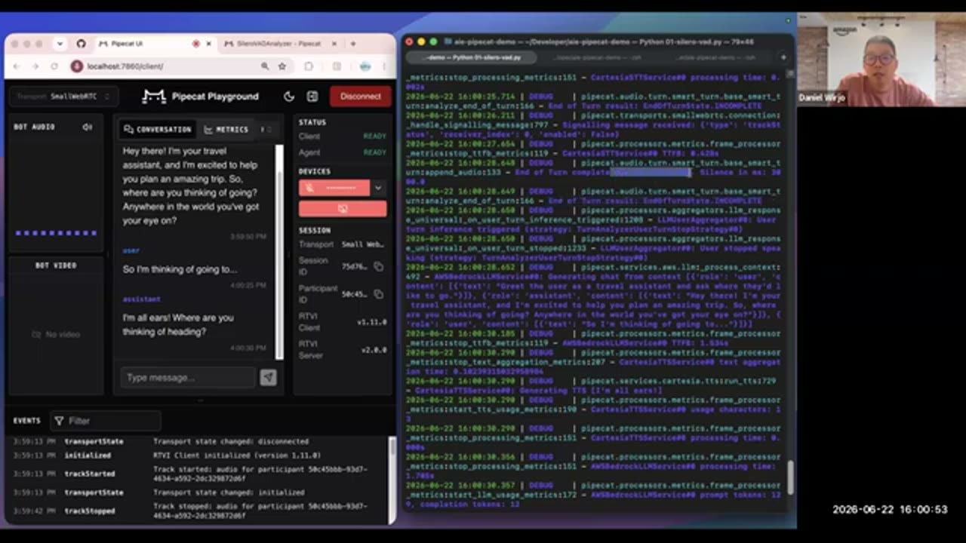
Task: Toggle the muted microphone button
Action: click(x=334, y=188)
